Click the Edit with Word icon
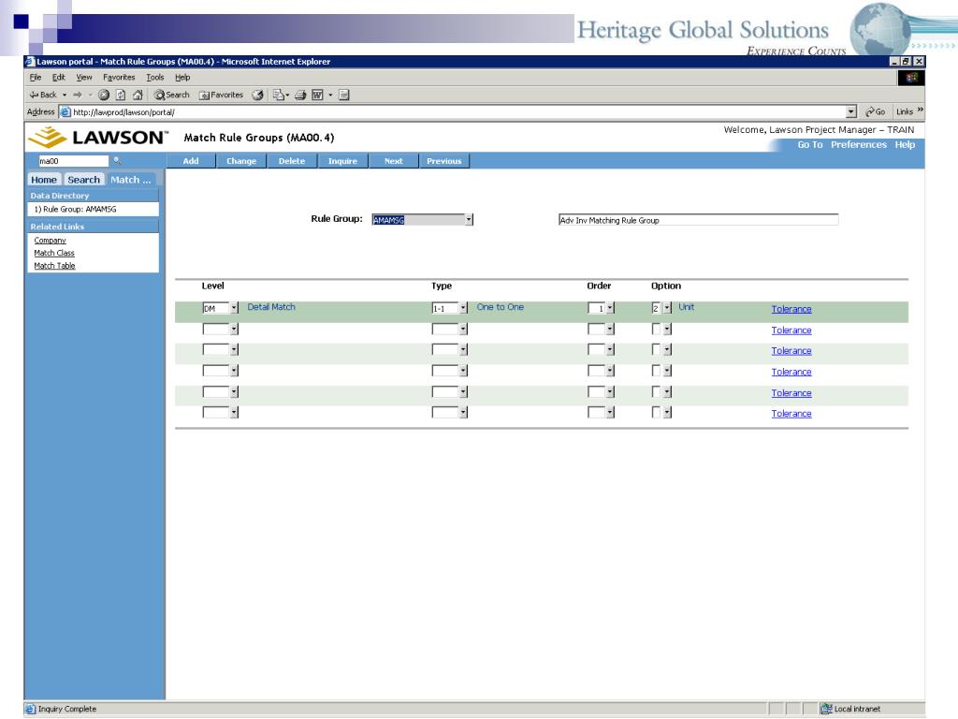The height and width of the screenshot is (719, 958). tap(318, 95)
